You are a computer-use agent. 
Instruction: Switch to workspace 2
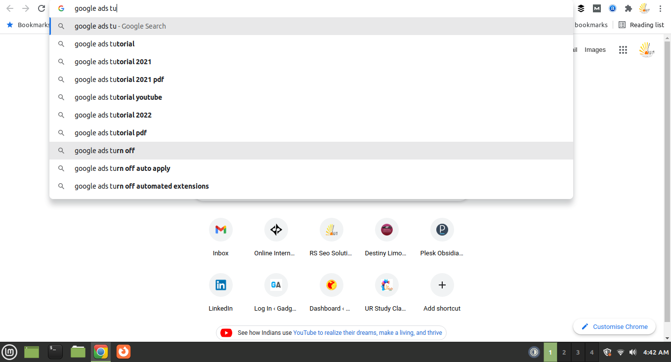(564, 352)
